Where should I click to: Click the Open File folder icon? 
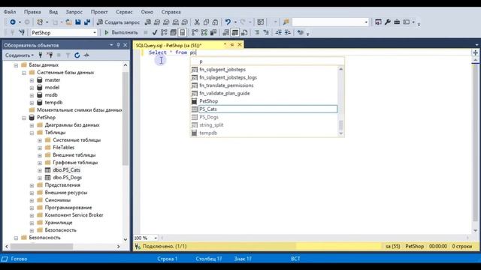pos(68,22)
